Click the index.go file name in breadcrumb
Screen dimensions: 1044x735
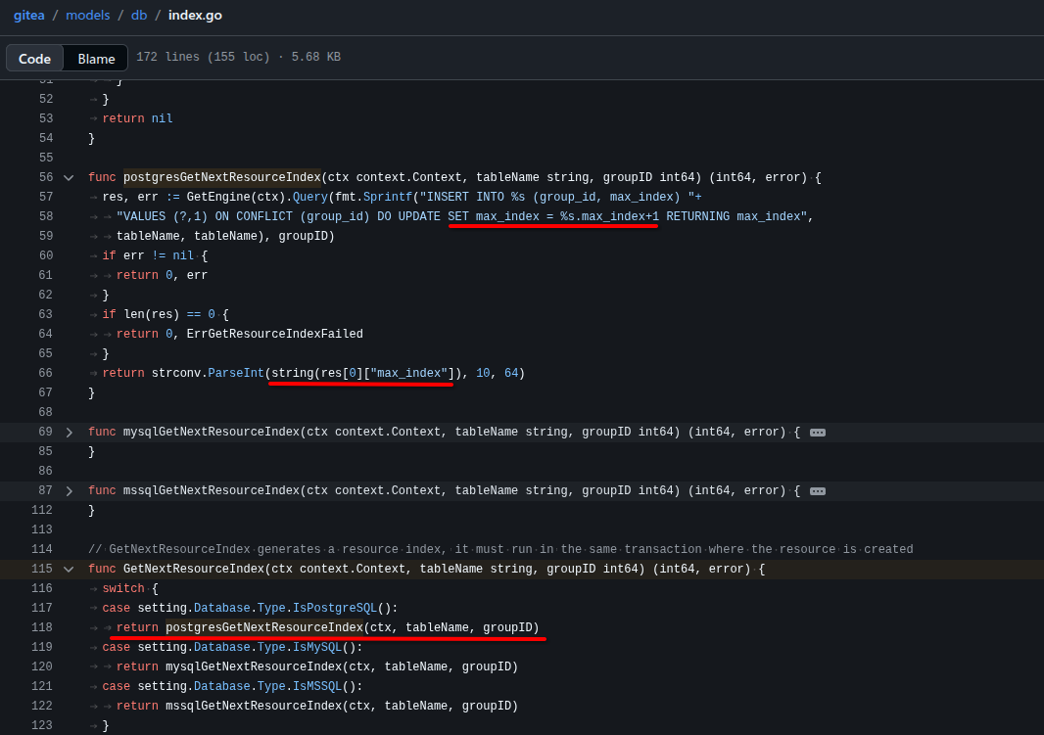click(195, 16)
